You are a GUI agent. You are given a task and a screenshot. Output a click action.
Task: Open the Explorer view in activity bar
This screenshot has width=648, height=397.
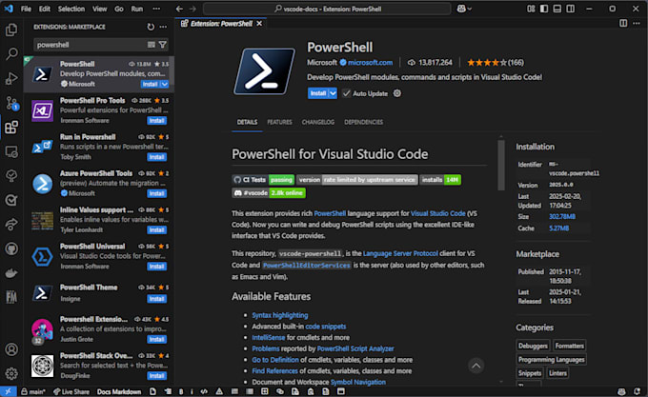pyautogui.click(x=11, y=30)
